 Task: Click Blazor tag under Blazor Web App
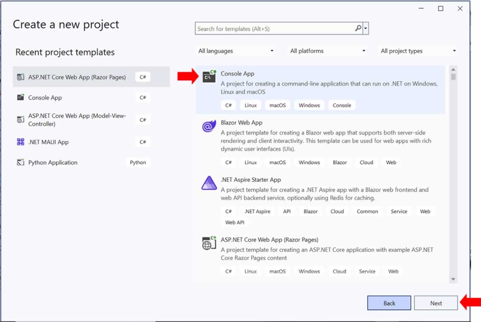pyautogui.click(x=340, y=163)
